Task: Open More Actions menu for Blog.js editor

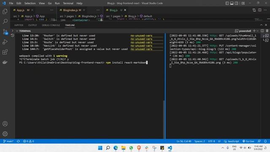Action: pos(265,10)
